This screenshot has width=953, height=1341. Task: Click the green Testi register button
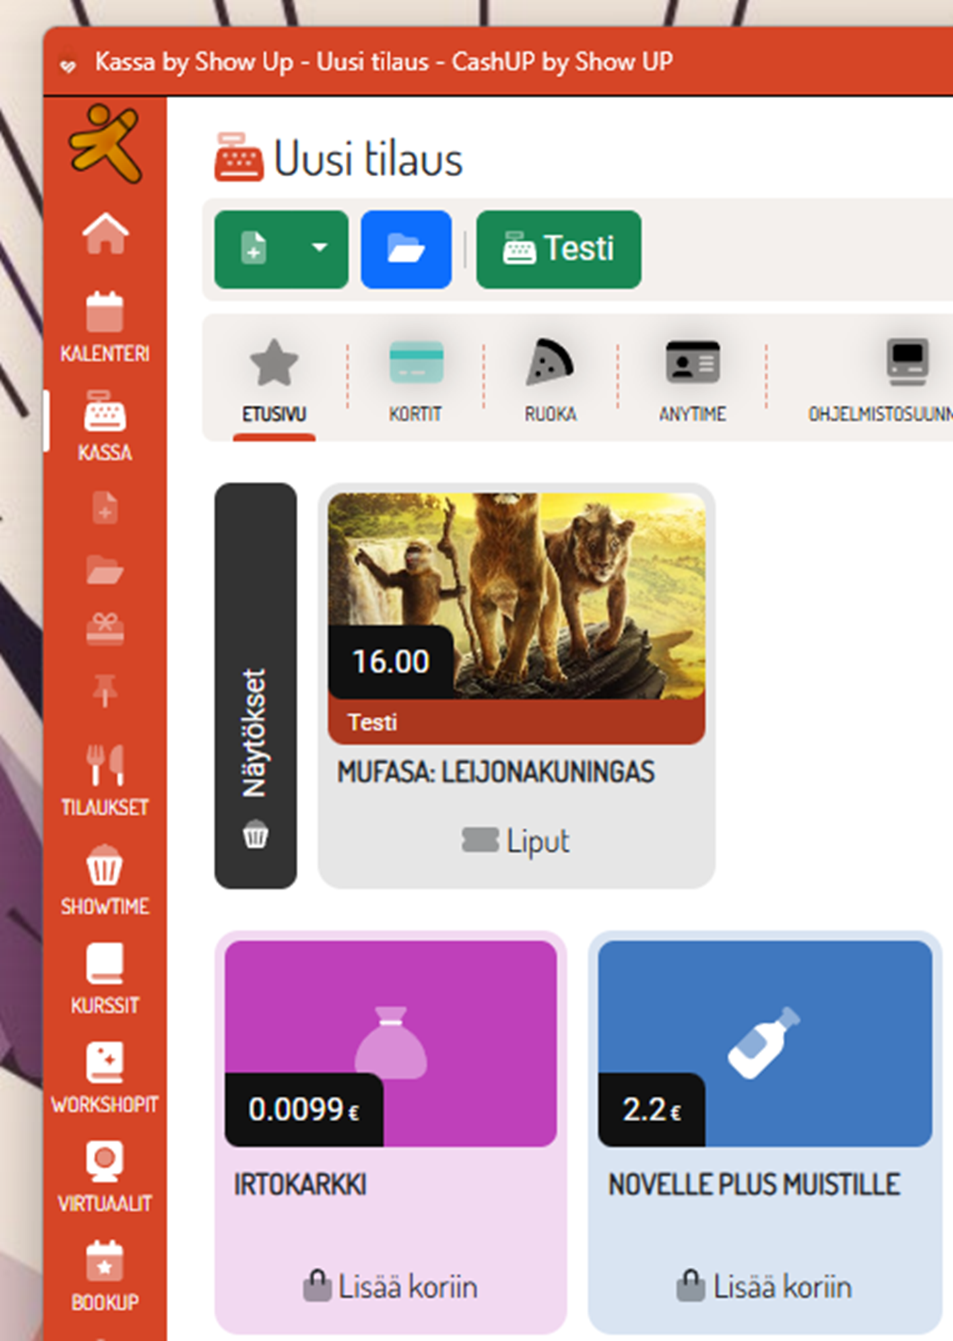click(x=558, y=249)
